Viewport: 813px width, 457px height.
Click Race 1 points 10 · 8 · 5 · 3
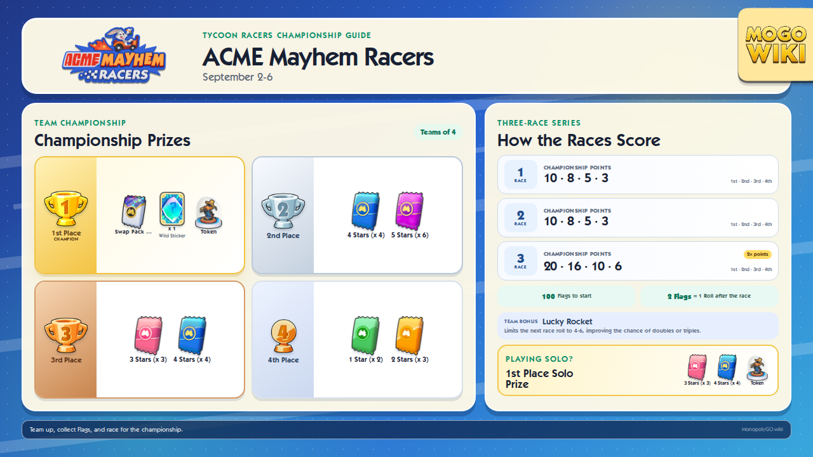[x=576, y=178]
